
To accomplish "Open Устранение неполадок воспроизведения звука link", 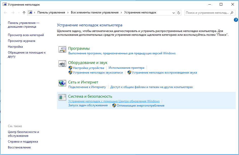I will click(x=165, y=73).
